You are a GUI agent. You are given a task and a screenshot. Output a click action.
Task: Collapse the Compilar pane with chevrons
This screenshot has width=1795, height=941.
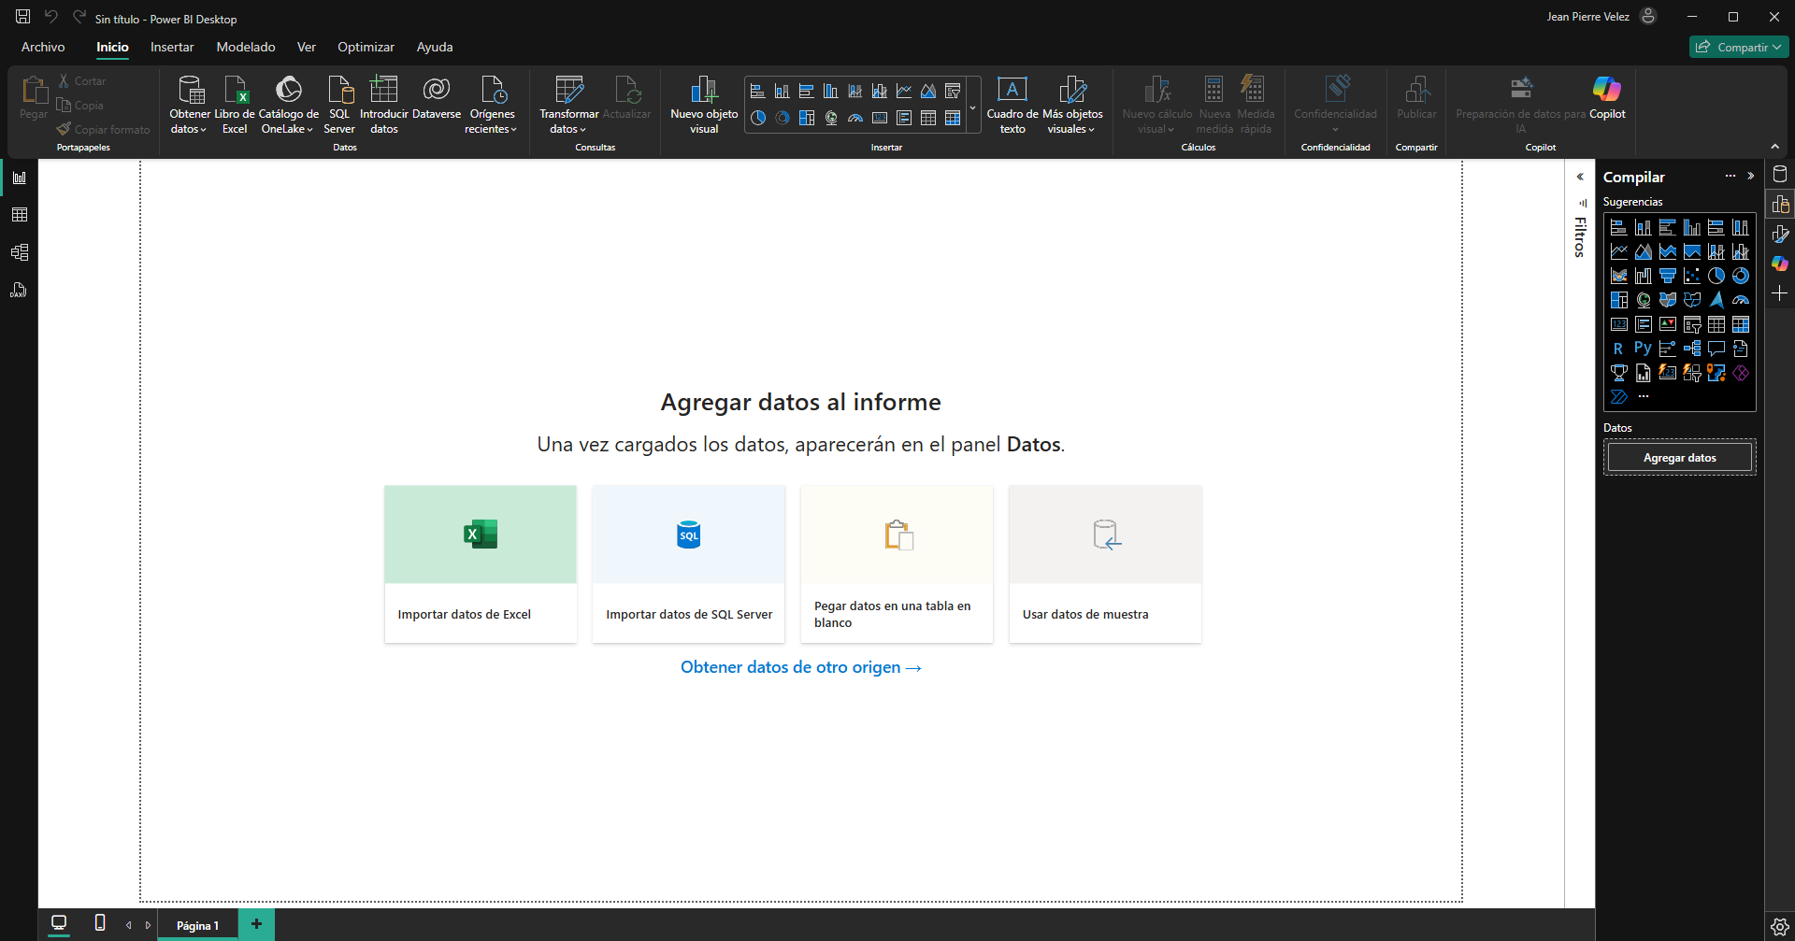coord(1751,176)
